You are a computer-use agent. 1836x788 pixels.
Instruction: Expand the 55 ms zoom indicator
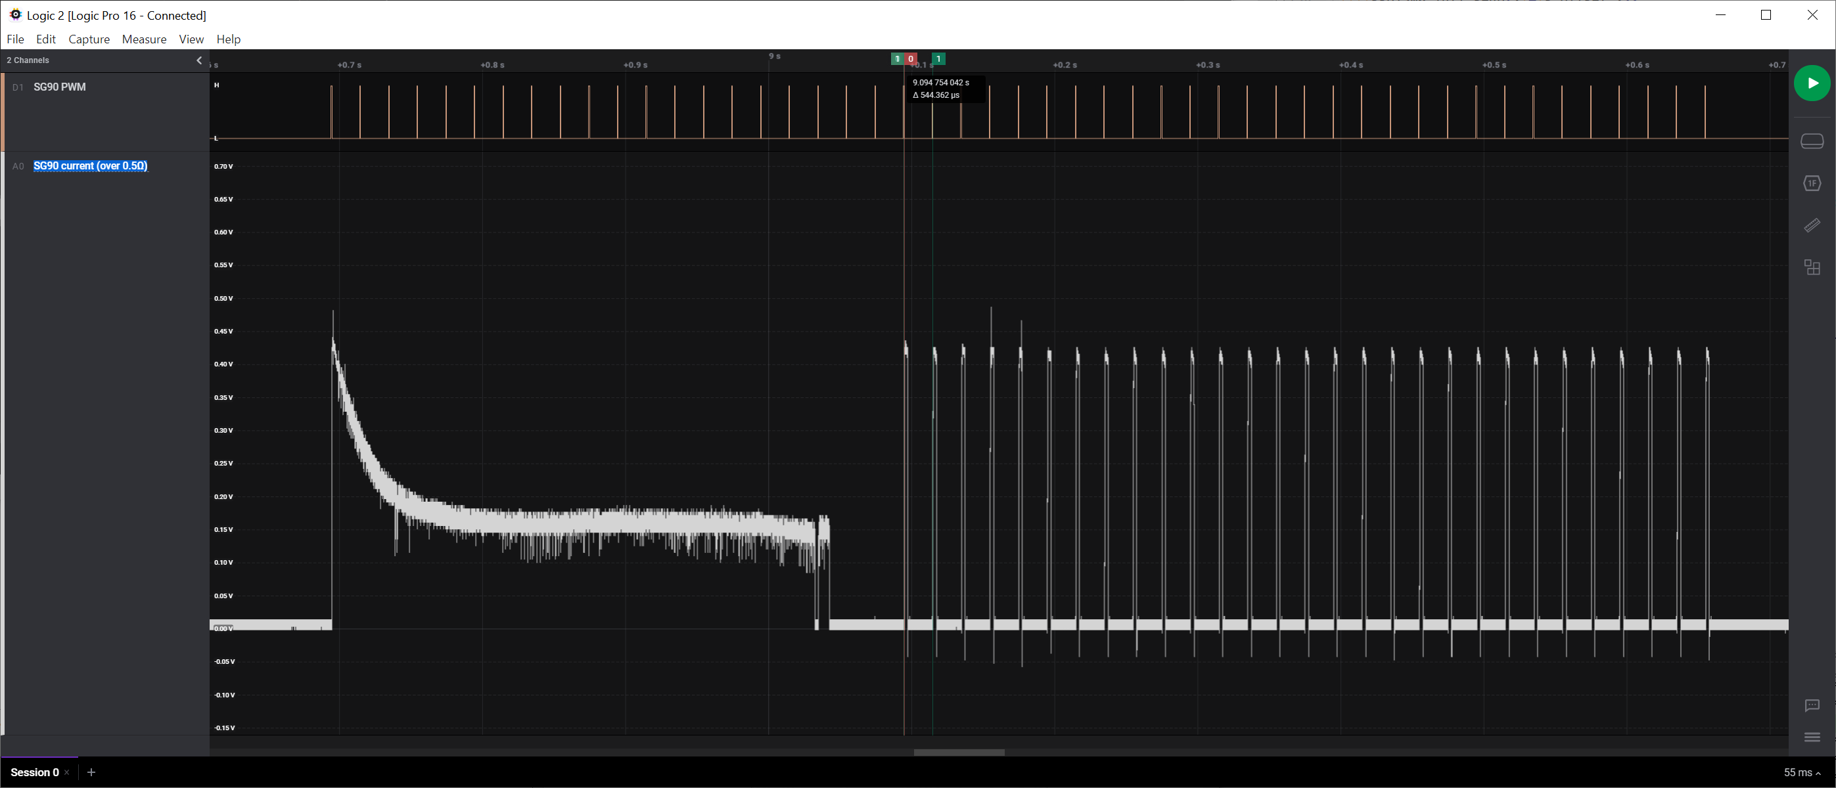click(1802, 772)
